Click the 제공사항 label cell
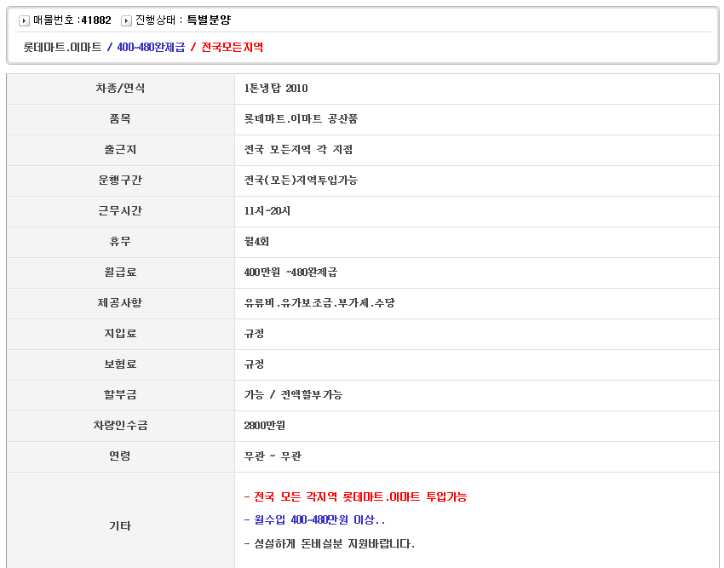The image size is (724, 568). point(120,303)
